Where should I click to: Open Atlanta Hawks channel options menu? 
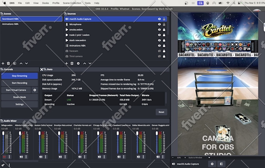(26, 157)
